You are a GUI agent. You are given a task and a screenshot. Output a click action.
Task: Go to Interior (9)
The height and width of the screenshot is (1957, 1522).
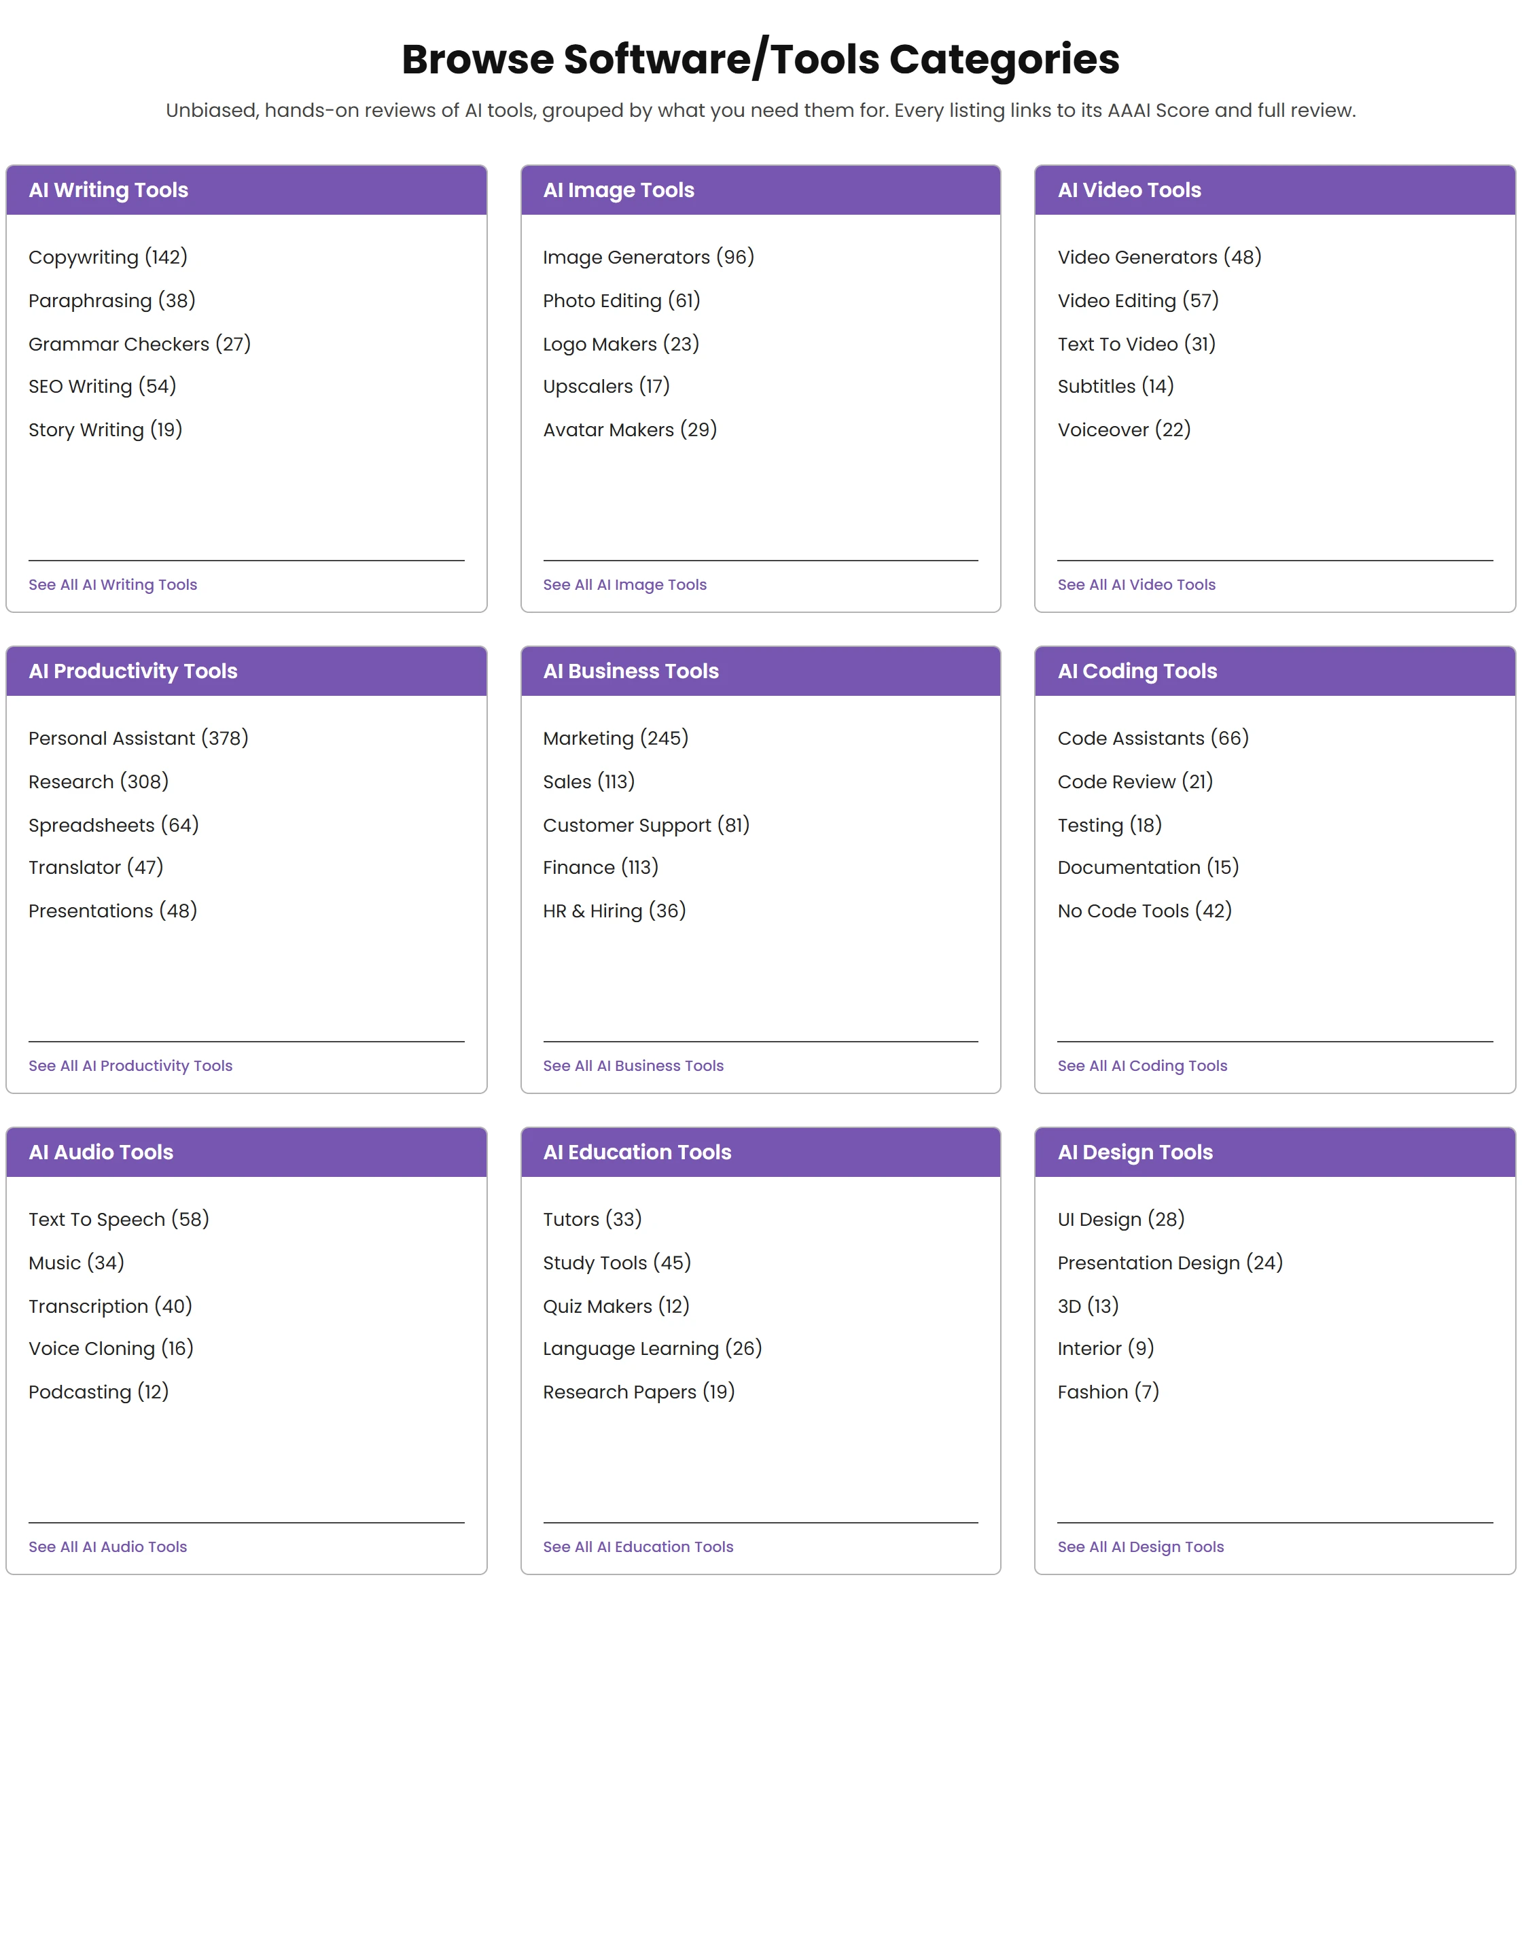[1105, 1349]
